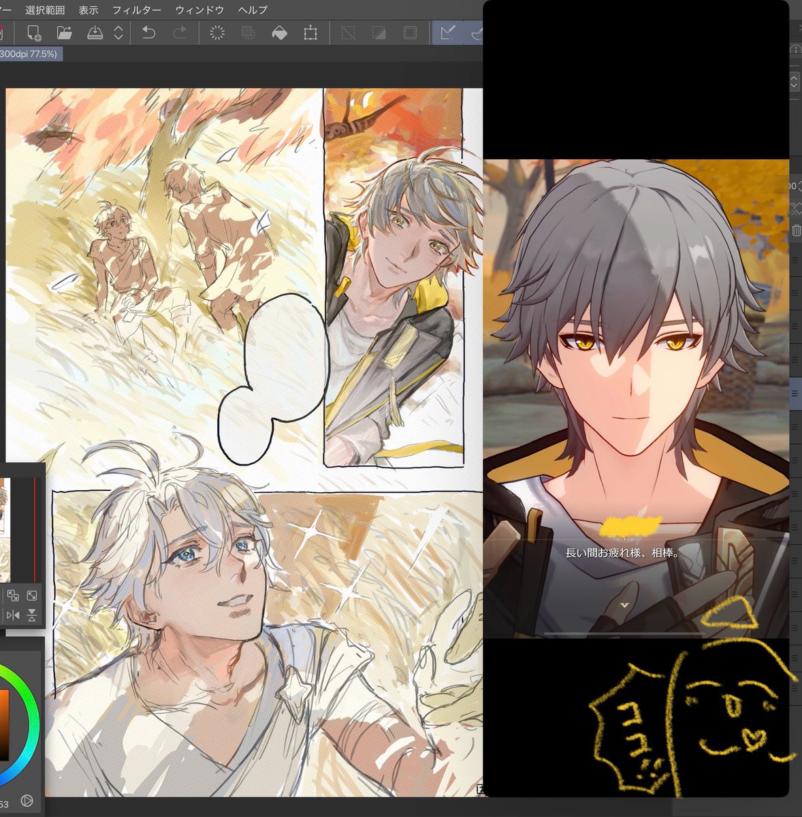Click the Open file folder icon
Image resolution: width=802 pixels, height=817 pixels.
pyautogui.click(x=64, y=33)
